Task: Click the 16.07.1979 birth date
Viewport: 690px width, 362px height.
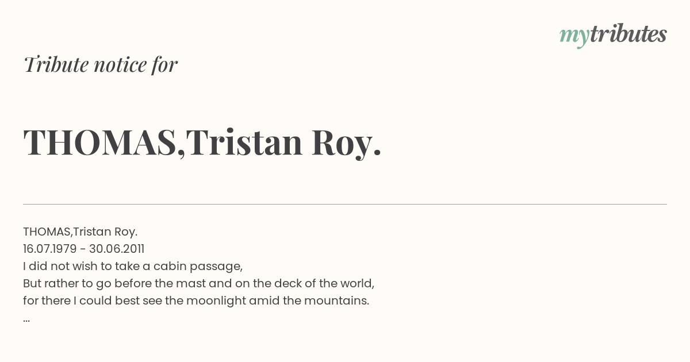Action: [x=49, y=249]
